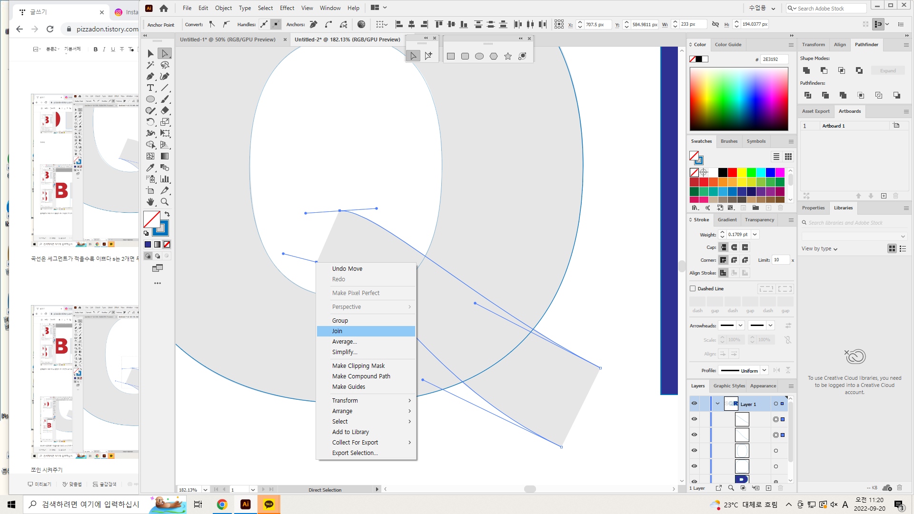Click Undo Move in context menu
The height and width of the screenshot is (514, 914).
366,269
